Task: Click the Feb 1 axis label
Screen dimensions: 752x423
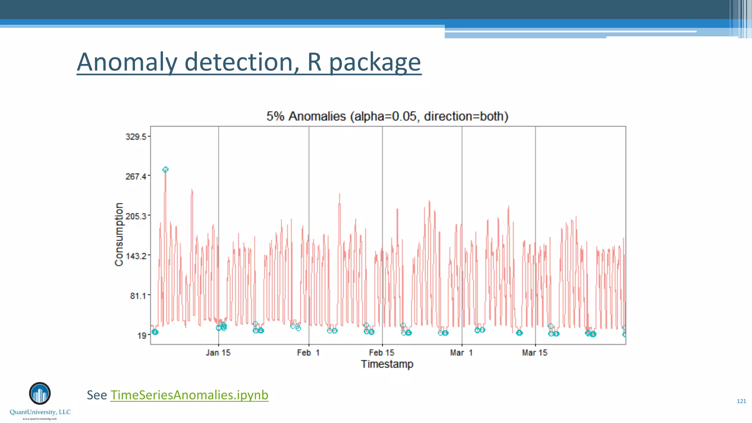Action: (x=308, y=353)
